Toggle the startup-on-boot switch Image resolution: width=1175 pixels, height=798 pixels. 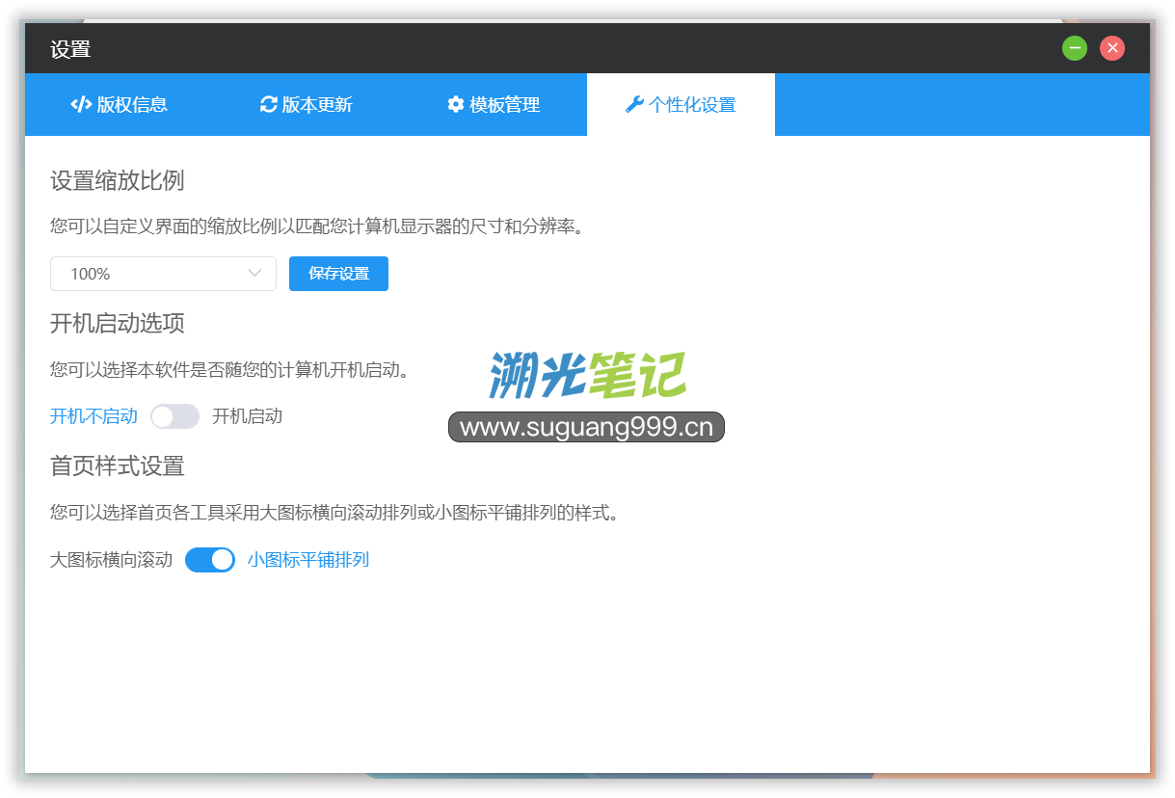click(x=174, y=416)
